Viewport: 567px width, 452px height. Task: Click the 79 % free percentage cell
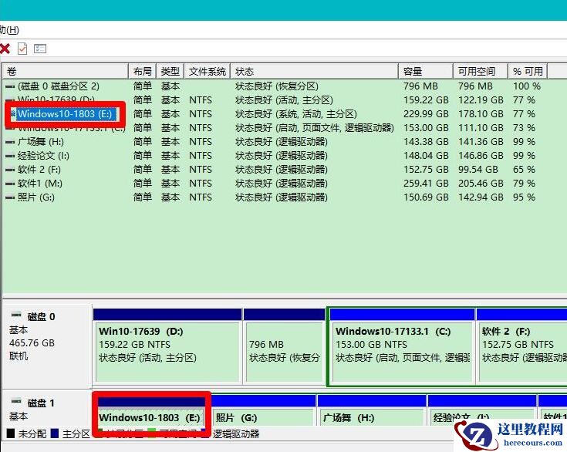524,184
